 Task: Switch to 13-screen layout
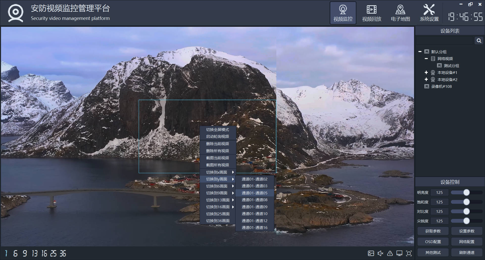tap(35, 253)
